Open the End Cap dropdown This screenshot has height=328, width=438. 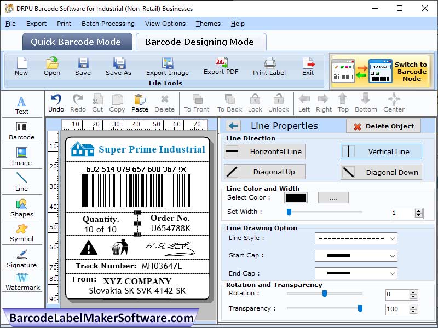click(x=356, y=273)
